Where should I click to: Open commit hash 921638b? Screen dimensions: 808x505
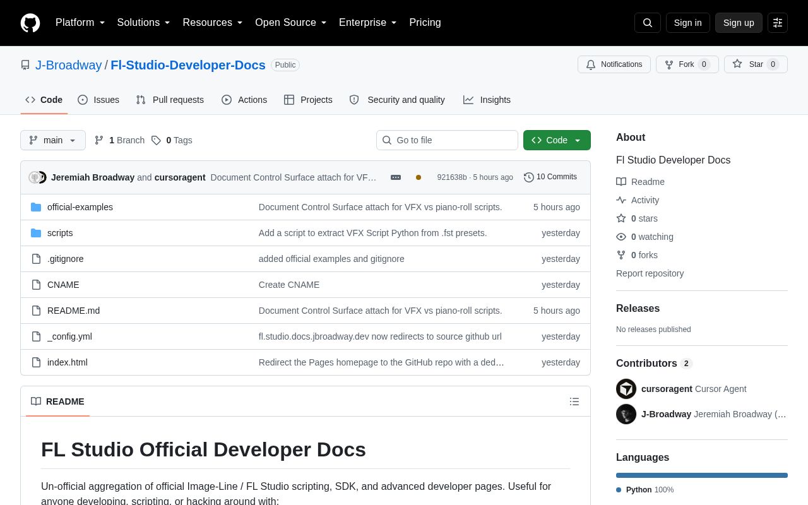coord(452,177)
